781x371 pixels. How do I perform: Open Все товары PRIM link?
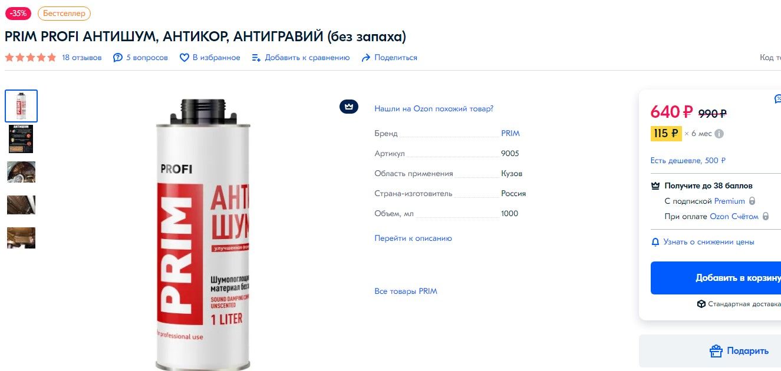pyautogui.click(x=406, y=291)
